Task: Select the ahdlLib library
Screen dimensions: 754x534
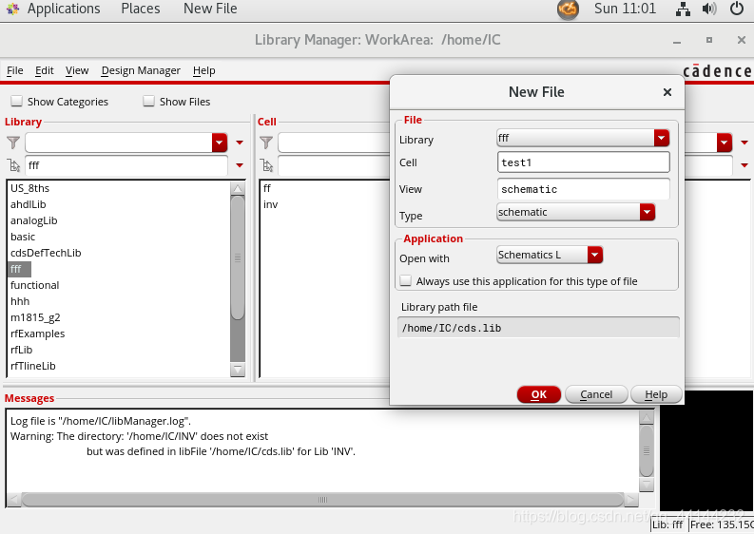Action: (x=29, y=204)
